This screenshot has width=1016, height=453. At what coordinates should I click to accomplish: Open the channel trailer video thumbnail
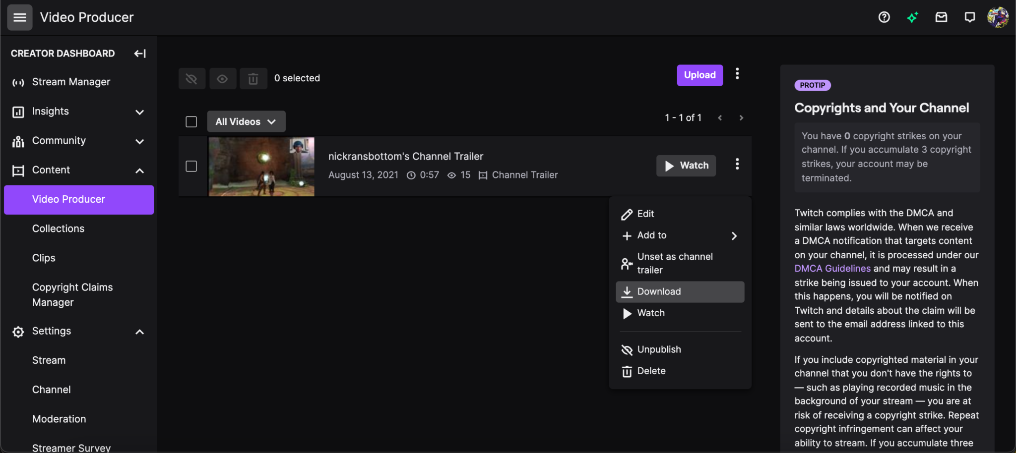pyautogui.click(x=261, y=167)
